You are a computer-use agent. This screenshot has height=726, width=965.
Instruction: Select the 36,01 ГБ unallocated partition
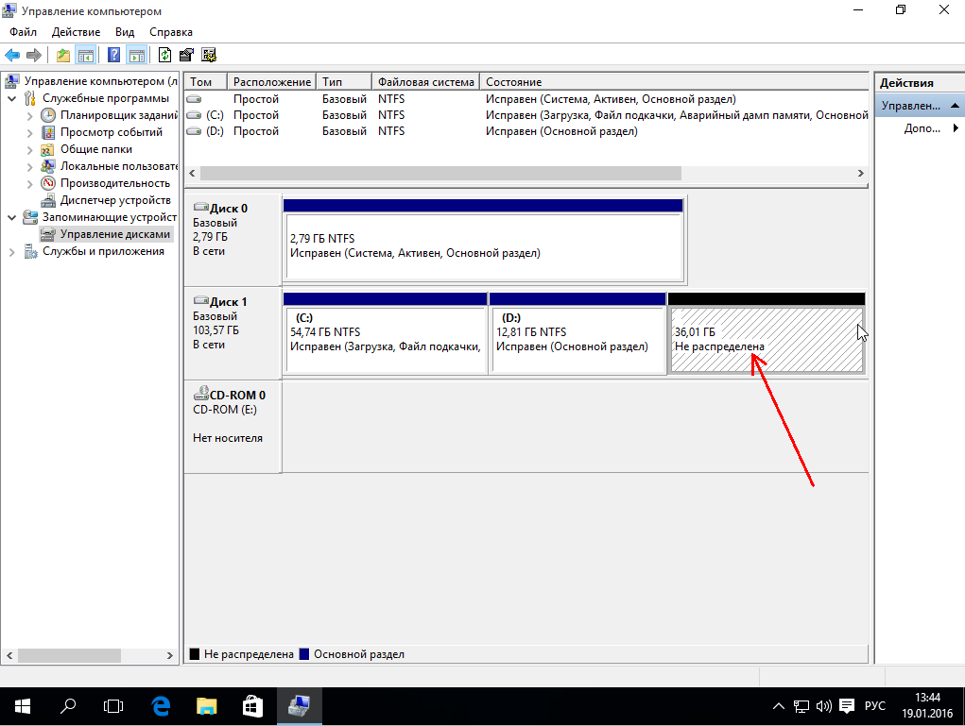[x=766, y=340]
